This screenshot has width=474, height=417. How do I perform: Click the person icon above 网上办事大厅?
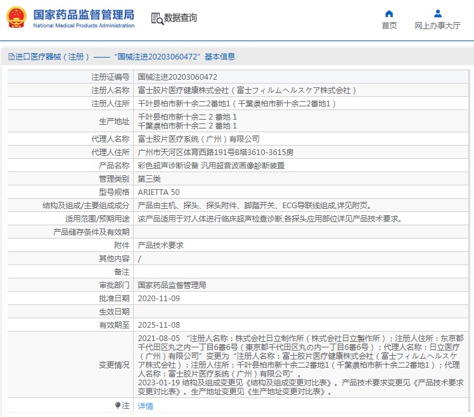tap(437, 13)
